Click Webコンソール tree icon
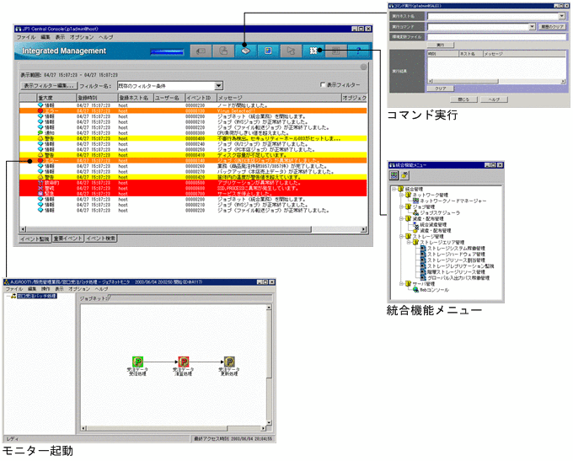 coord(415,290)
